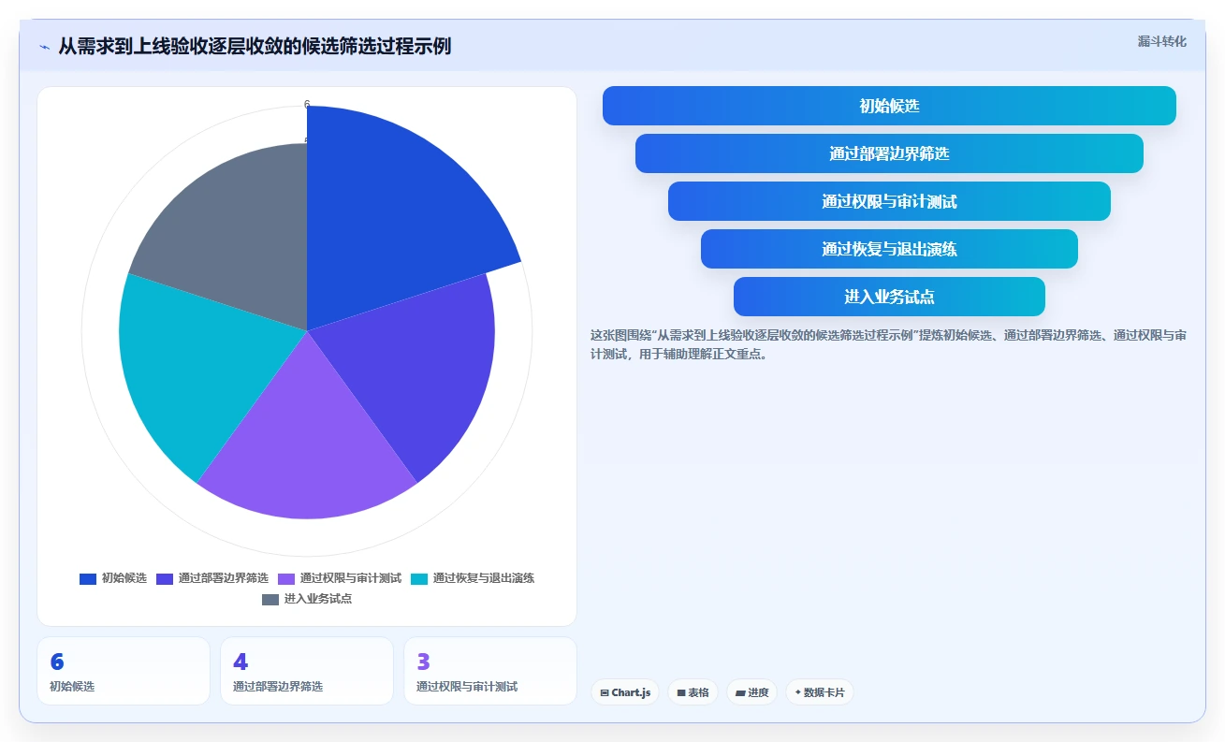Click the 通过部署边界筛选 legend label text
This screenshot has width=1225, height=742.
(x=224, y=578)
